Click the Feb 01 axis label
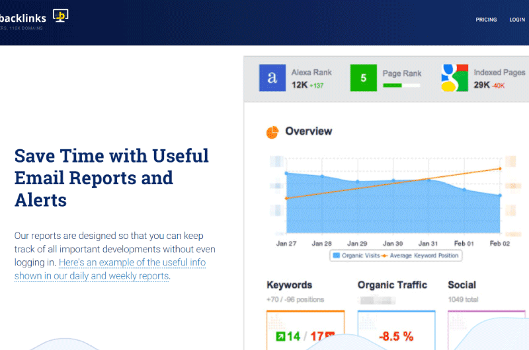This screenshot has height=350, width=529. 464,244
